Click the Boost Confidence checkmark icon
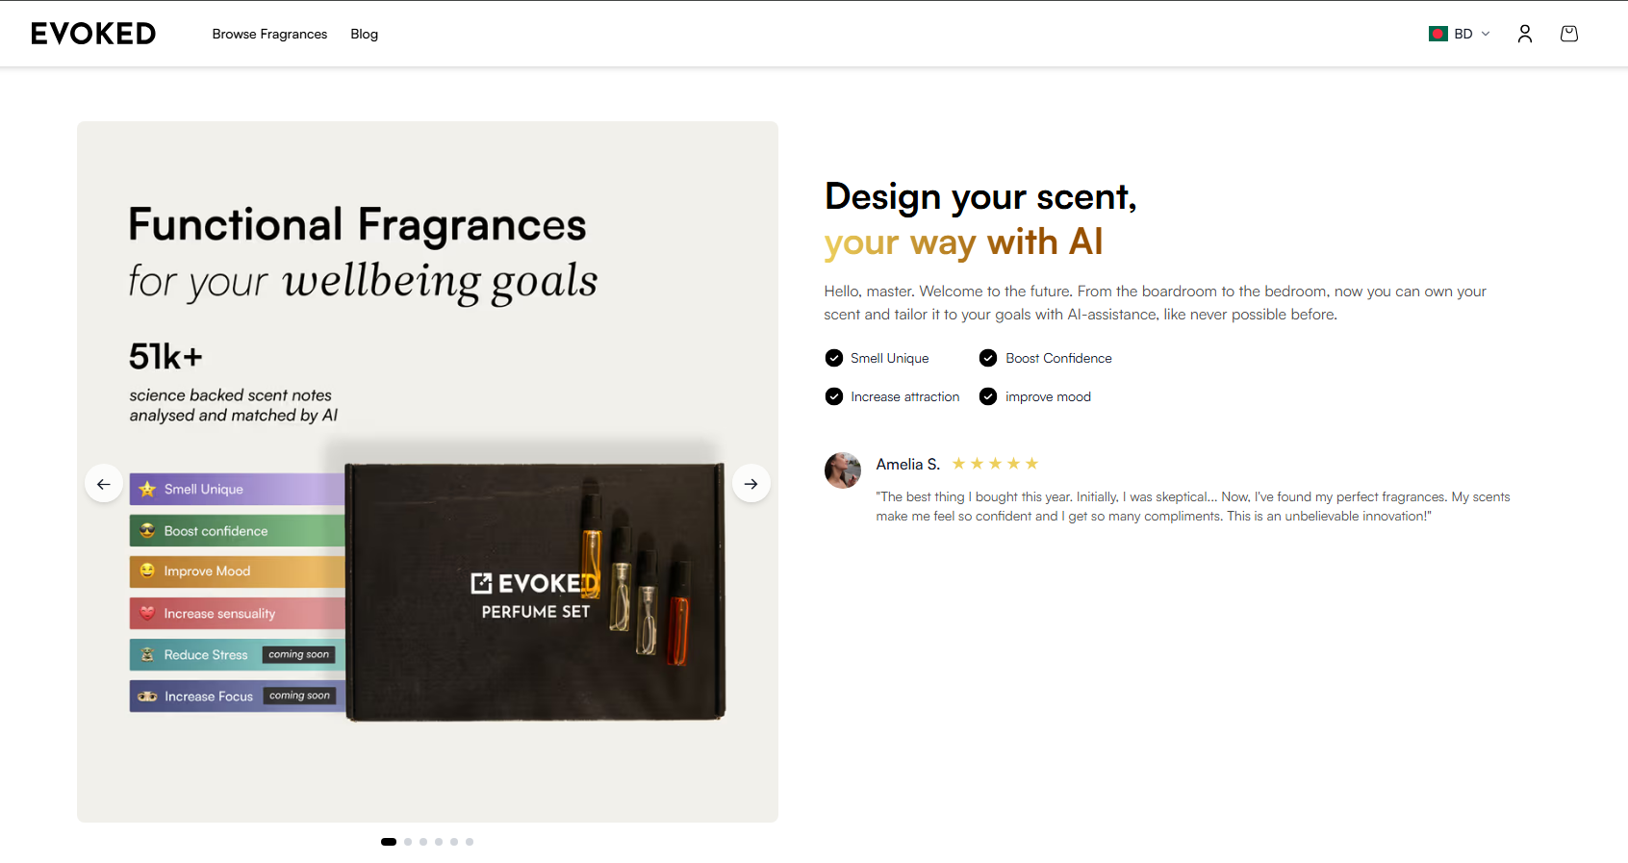This screenshot has height=863, width=1628. coord(988,358)
